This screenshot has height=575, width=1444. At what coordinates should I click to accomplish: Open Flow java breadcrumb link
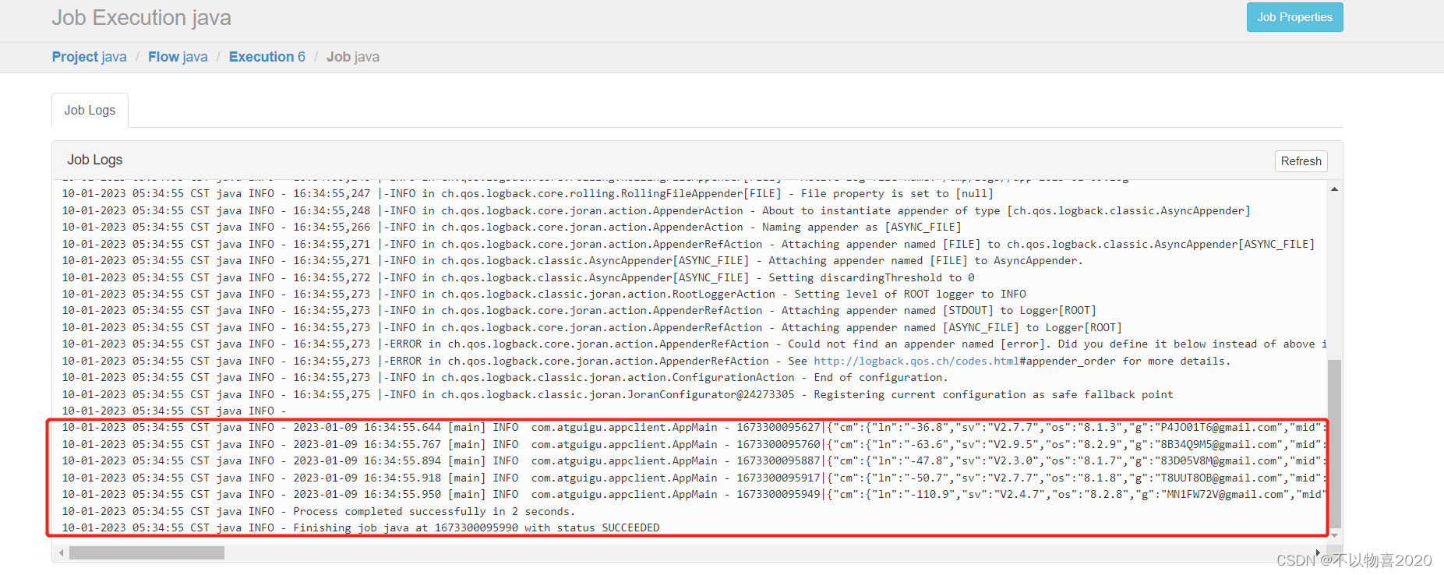178,57
